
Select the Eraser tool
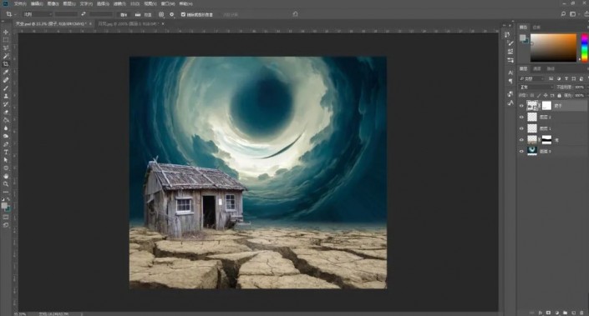tap(6, 112)
